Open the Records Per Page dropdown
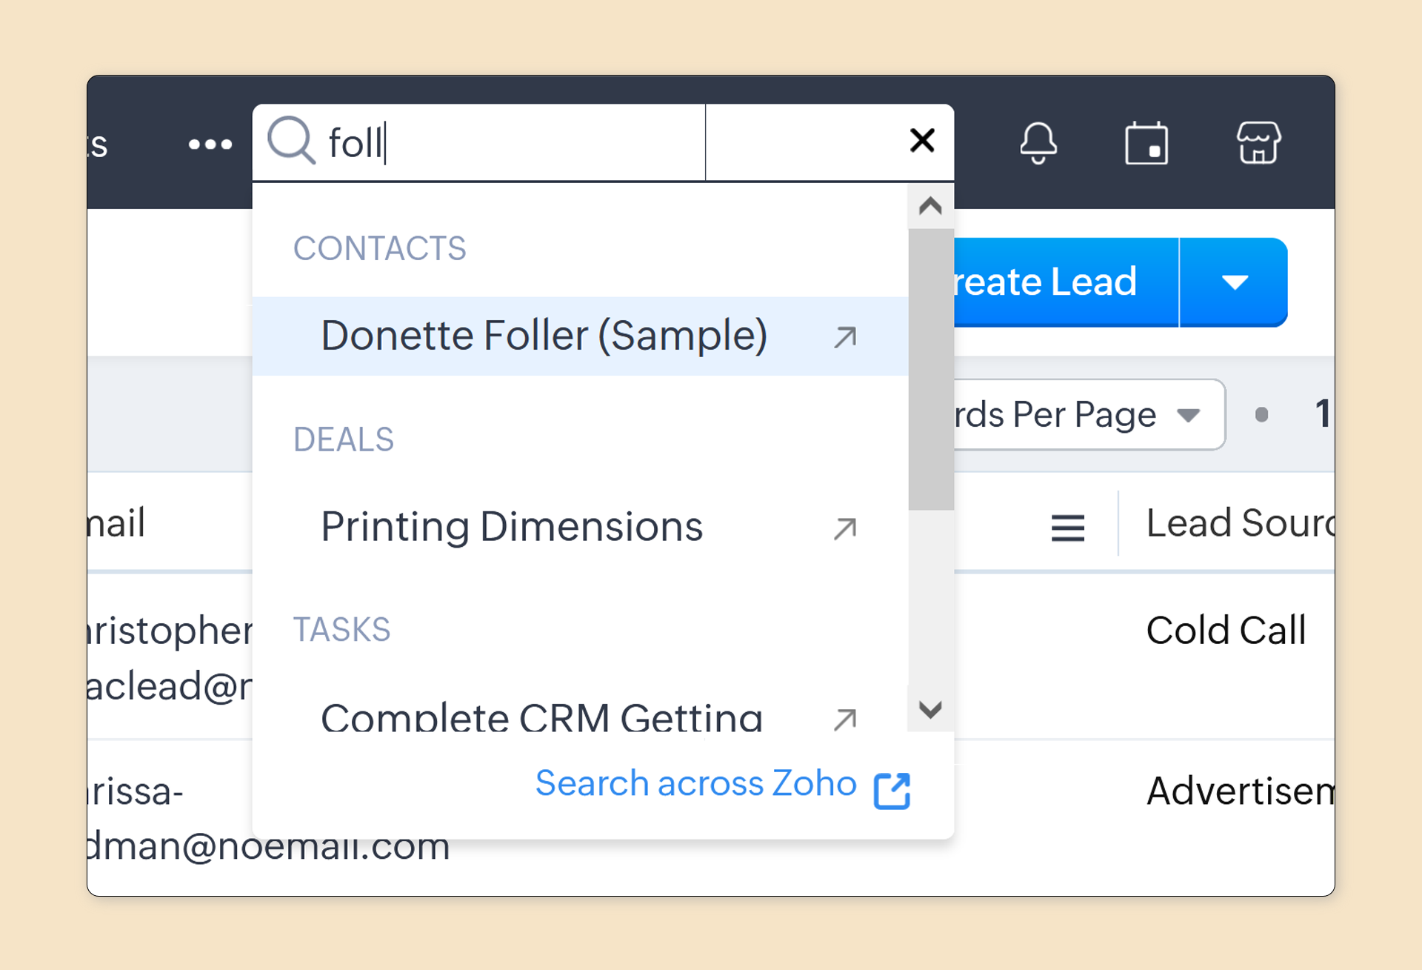This screenshot has width=1422, height=970. pyautogui.click(x=1089, y=414)
